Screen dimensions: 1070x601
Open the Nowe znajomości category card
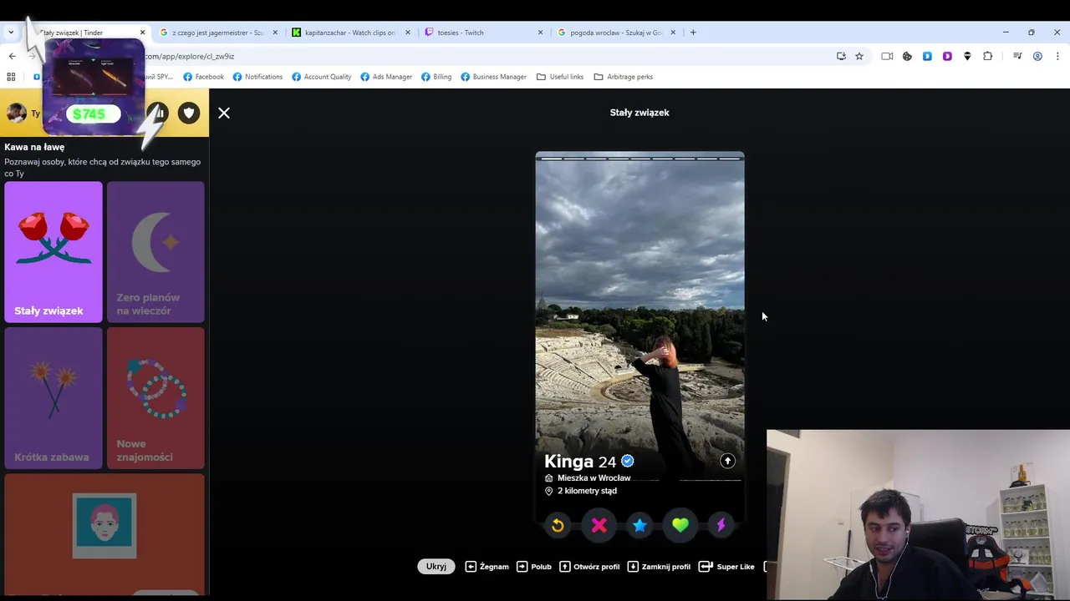155,398
